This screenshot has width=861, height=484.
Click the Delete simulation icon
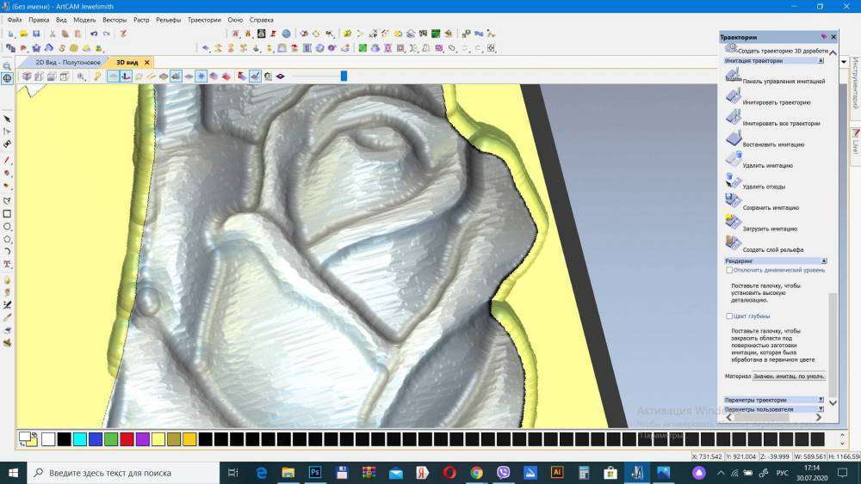pos(734,159)
